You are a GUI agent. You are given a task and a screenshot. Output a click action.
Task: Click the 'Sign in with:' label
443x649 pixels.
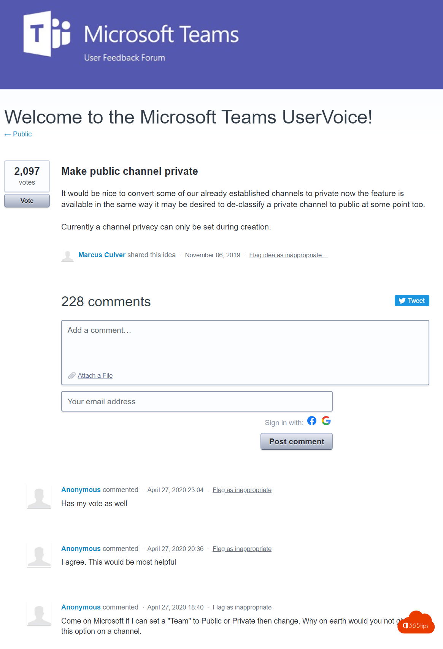point(284,423)
